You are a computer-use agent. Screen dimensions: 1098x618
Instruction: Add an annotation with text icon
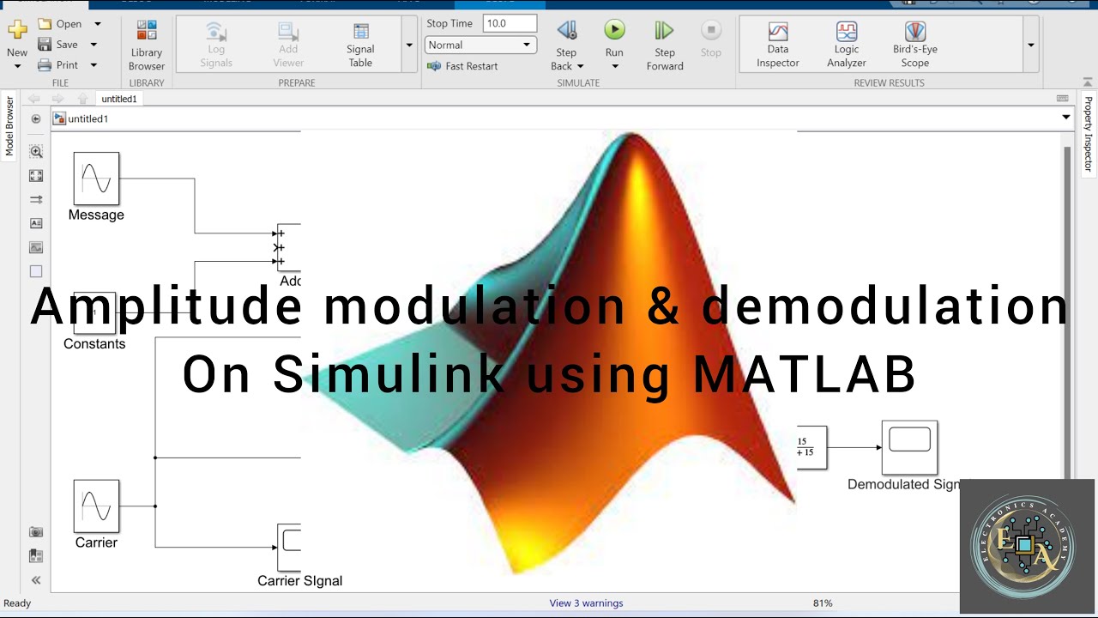tap(36, 223)
